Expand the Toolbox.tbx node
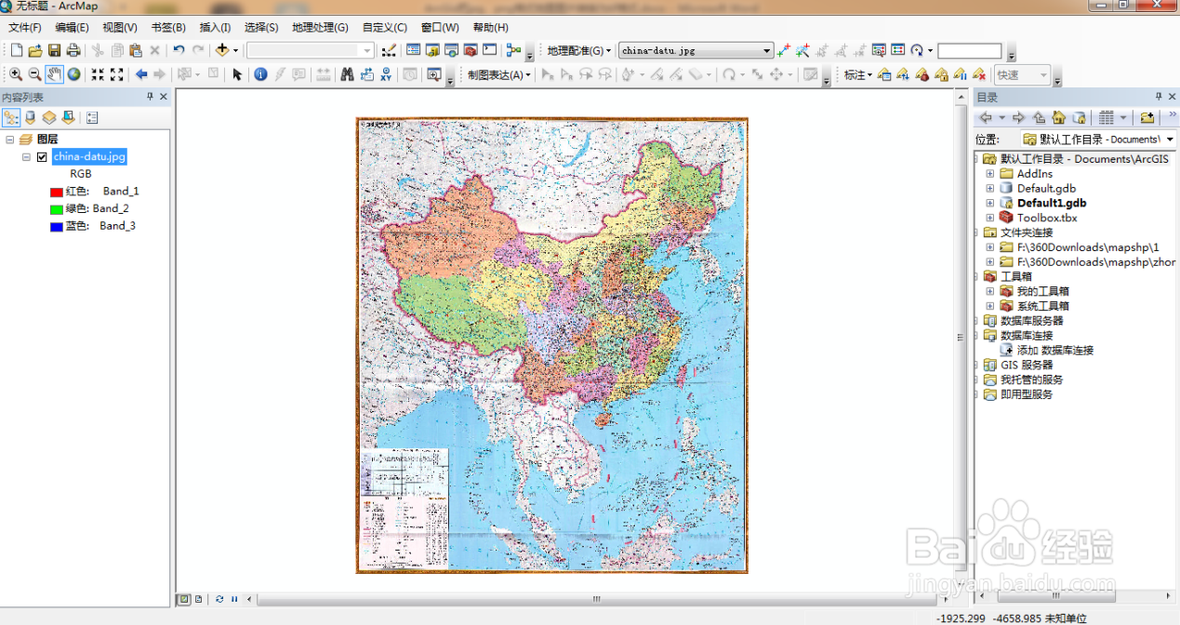The height and width of the screenshot is (625, 1180). (x=990, y=218)
